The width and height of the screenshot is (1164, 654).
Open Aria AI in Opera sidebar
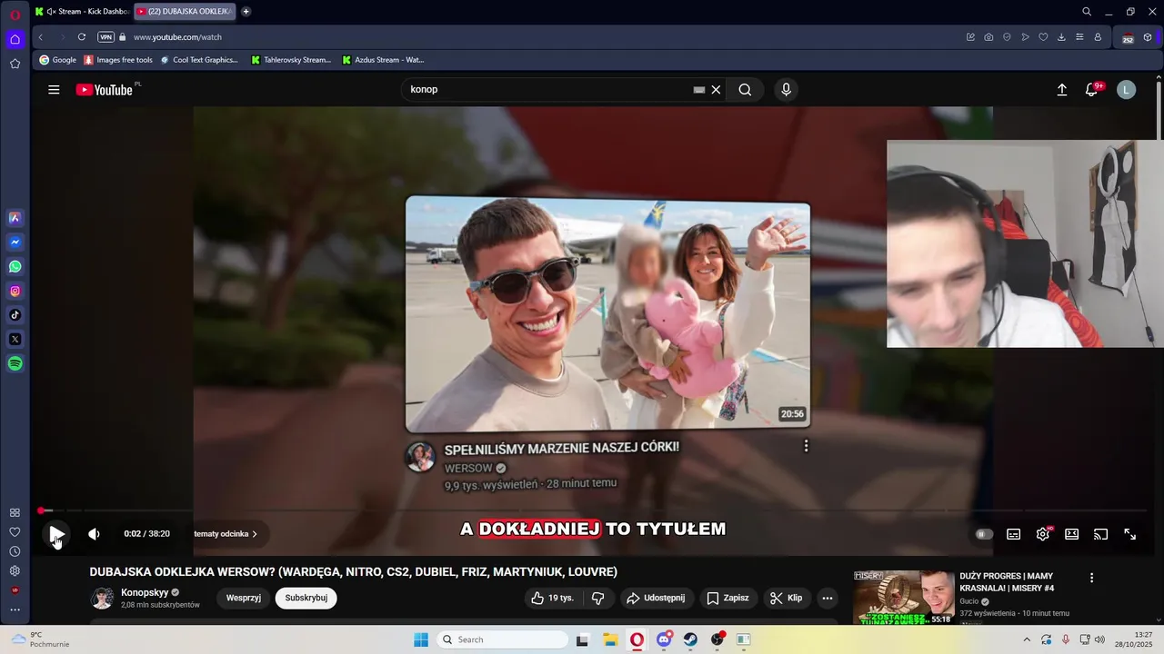15,218
